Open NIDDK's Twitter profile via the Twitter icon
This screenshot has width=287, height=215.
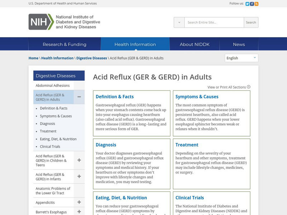pos(247,4)
